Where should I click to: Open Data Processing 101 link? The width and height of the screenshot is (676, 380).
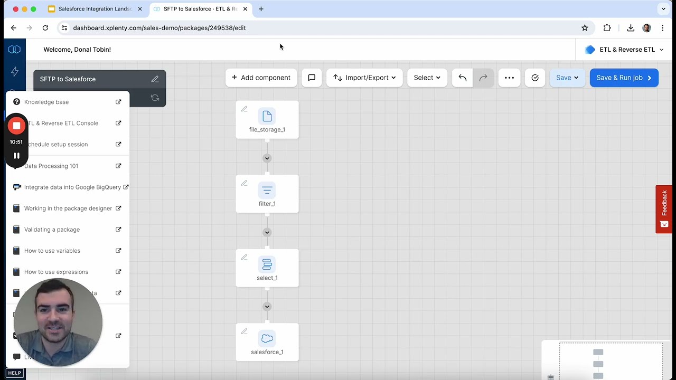tap(68, 166)
